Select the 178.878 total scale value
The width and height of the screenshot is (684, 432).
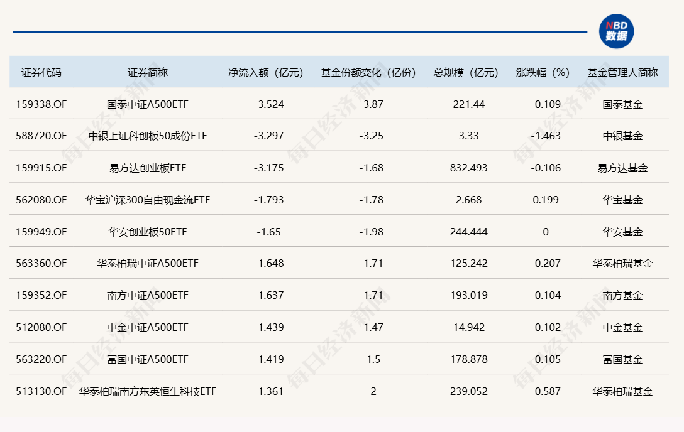coord(469,359)
